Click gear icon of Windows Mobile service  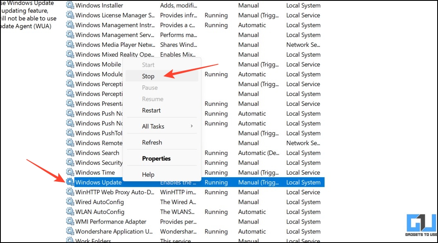70,64
